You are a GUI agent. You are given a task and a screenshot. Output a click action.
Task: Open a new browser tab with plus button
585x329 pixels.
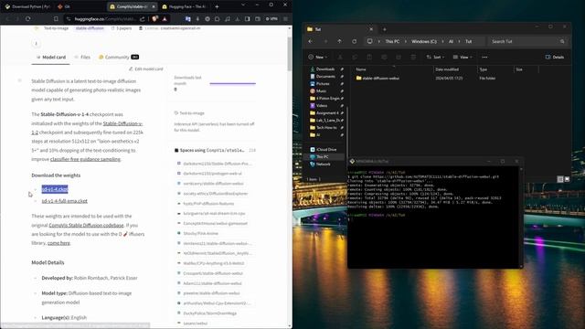217,6
